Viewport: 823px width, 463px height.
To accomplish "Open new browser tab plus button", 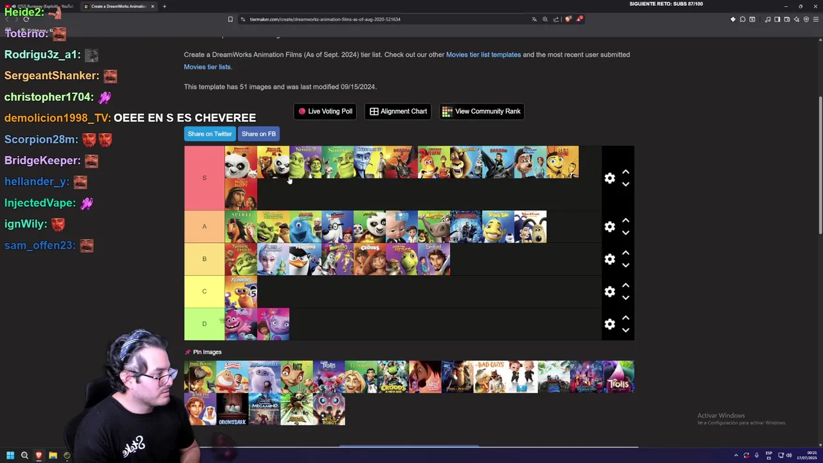I will pos(164,6).
